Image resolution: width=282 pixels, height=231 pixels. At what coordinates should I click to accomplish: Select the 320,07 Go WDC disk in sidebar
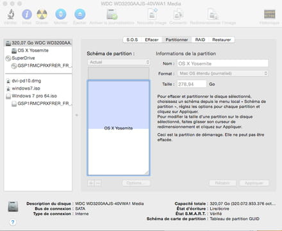38,43
